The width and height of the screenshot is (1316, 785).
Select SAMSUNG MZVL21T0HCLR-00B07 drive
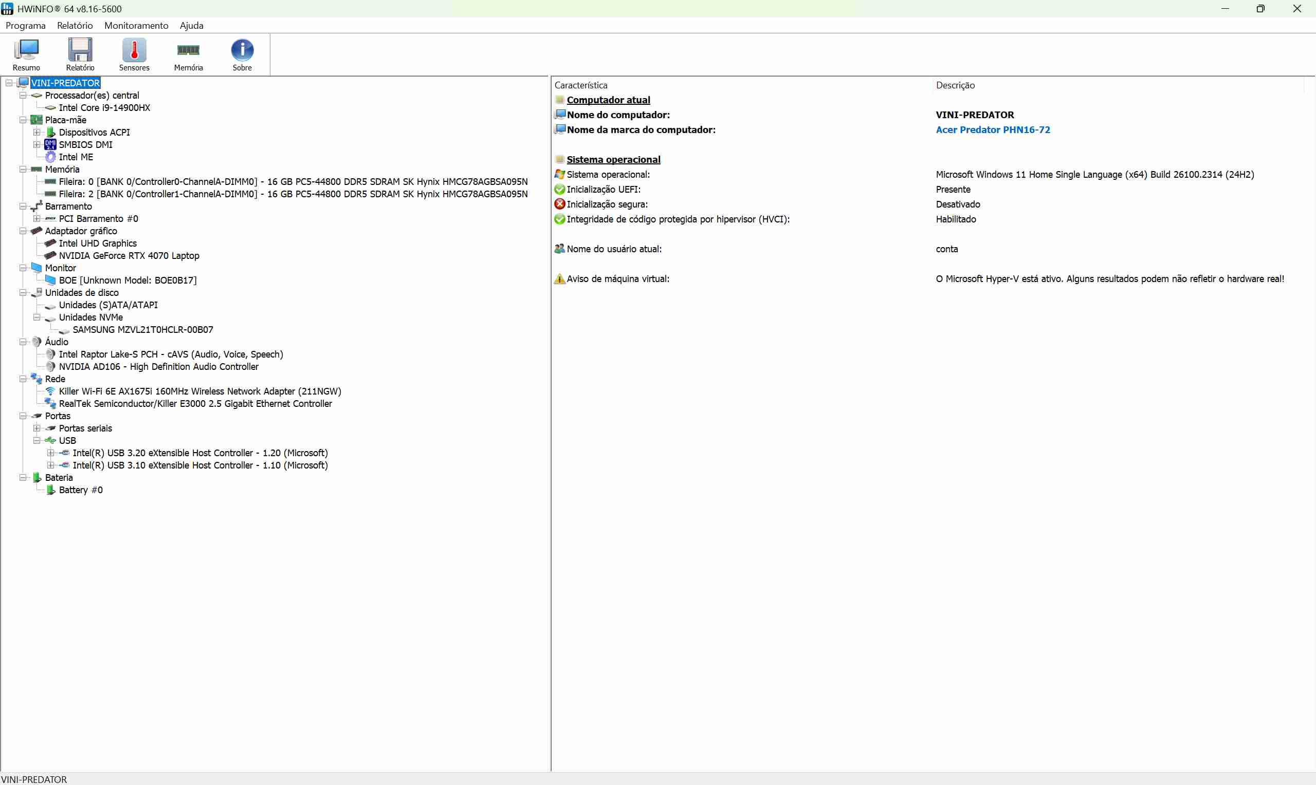(143, 329)
